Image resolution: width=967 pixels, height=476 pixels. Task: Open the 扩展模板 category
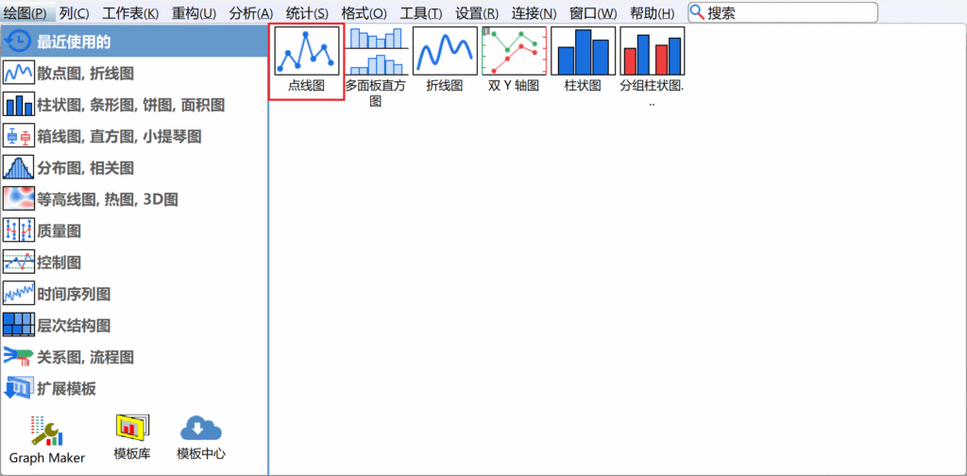click(66, 388)
